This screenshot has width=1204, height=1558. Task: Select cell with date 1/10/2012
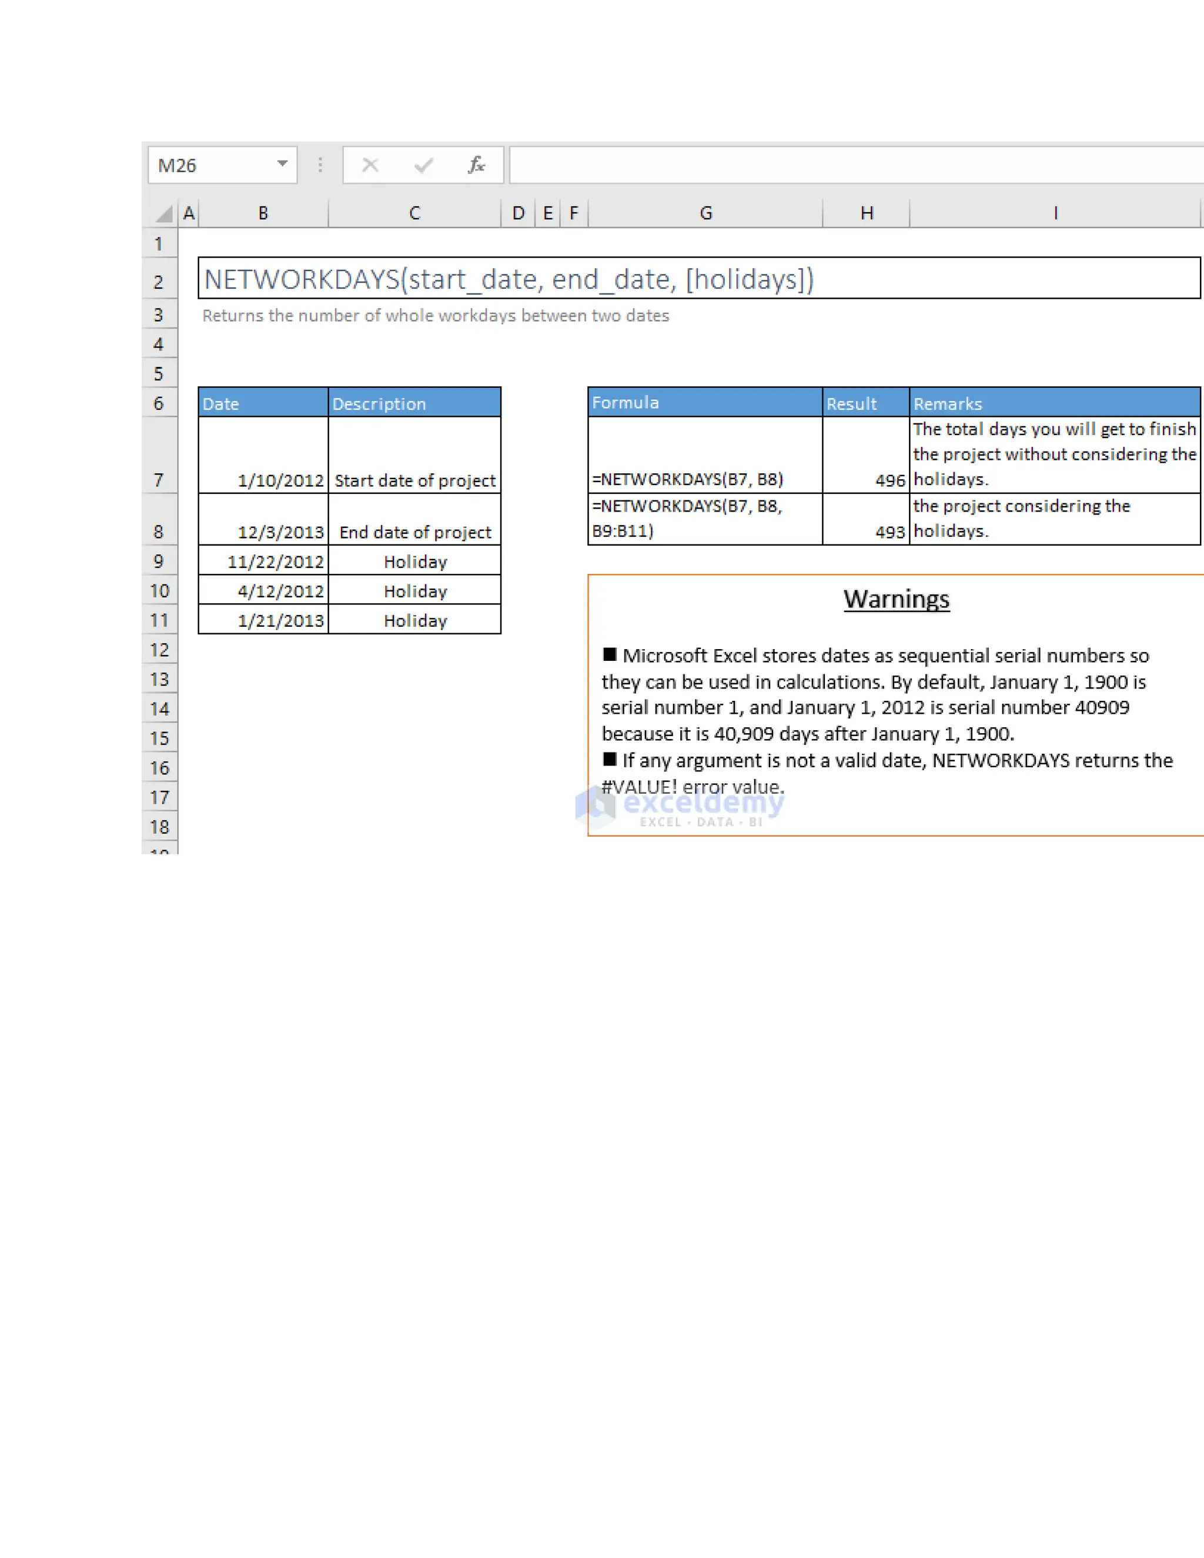point(263,455)
